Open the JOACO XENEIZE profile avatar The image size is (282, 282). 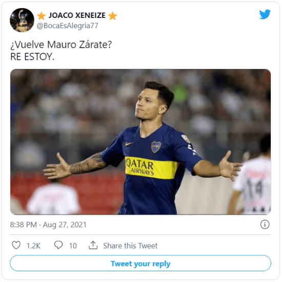click(x=22, y=20)
